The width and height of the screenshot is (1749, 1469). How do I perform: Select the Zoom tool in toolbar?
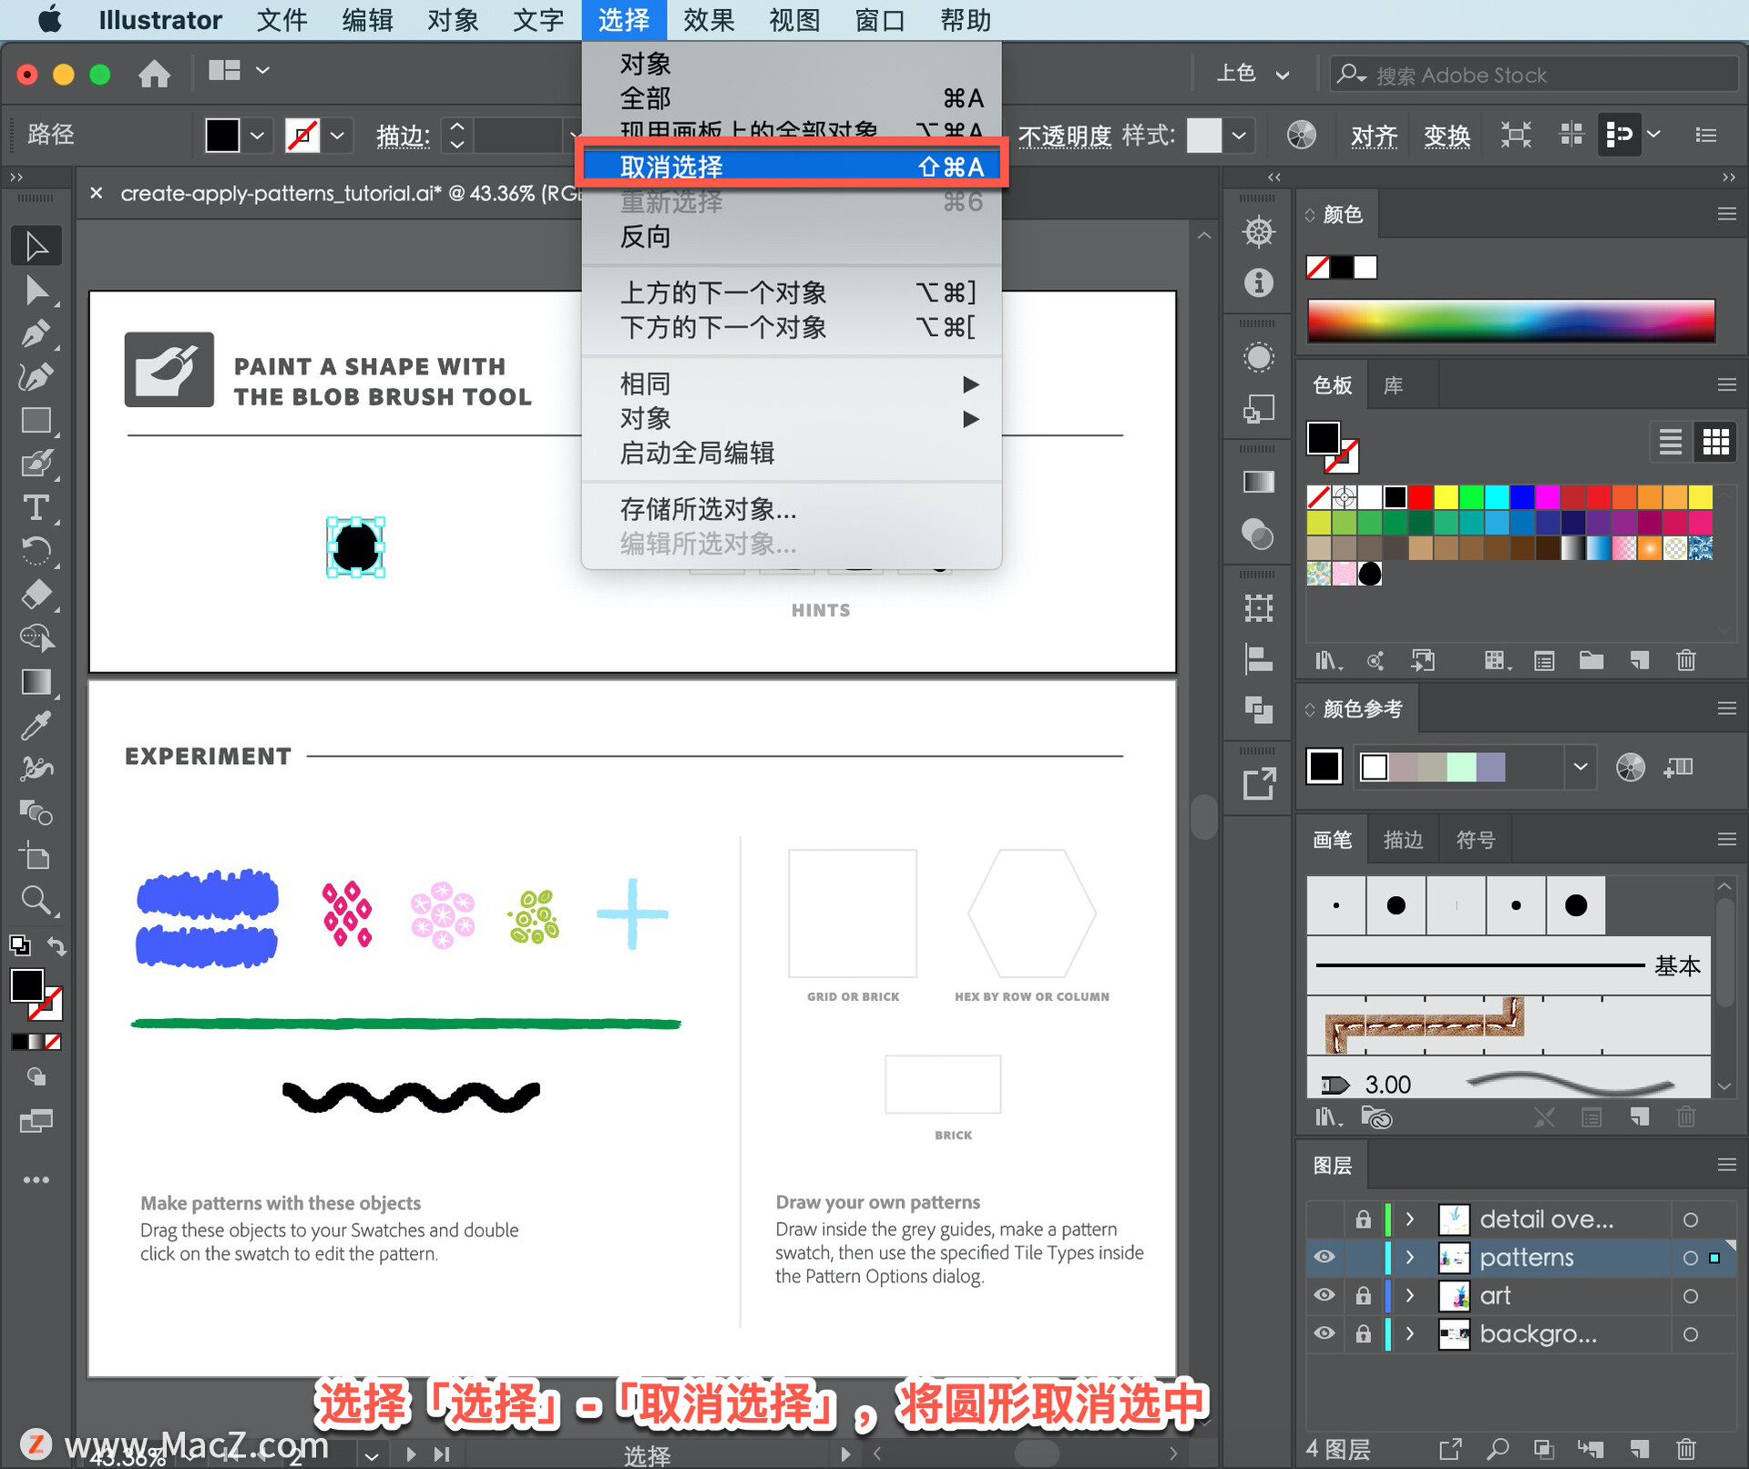point(36,901)
